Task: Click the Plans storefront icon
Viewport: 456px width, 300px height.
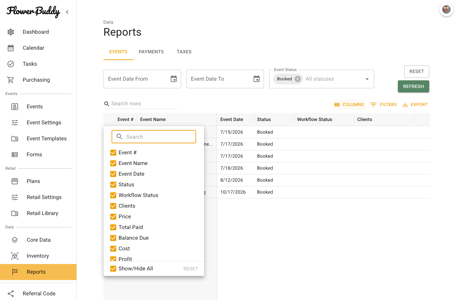Action: point(15,181)
